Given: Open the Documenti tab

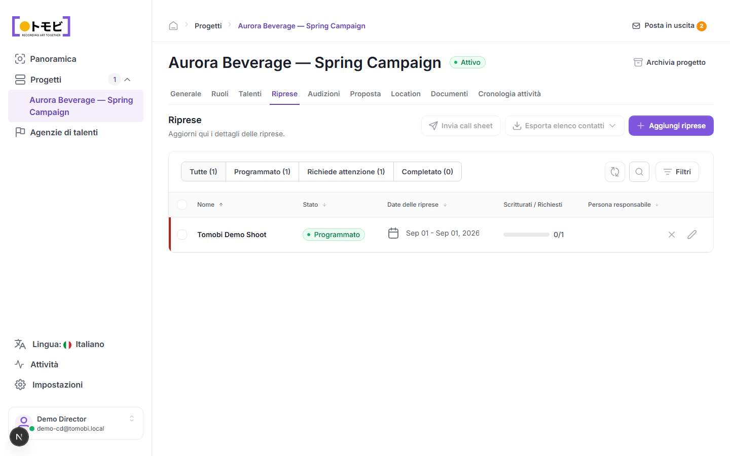Looking at the screenshot, I should point(449,94).
